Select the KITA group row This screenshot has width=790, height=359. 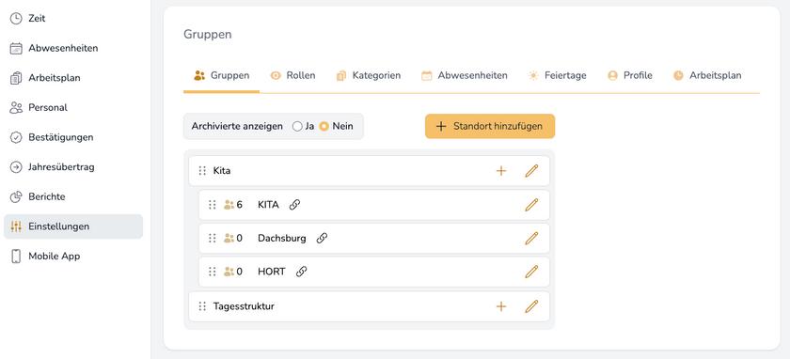[374, 205]
